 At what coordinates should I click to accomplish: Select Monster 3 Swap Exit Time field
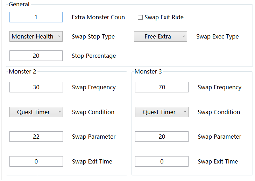point(162,161)
